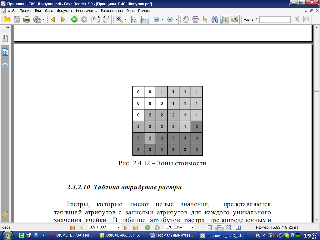Image resolution: width=320 pixels, height=240 pixels.
Task: Open the Документ menu
Action: click(64, 11)
